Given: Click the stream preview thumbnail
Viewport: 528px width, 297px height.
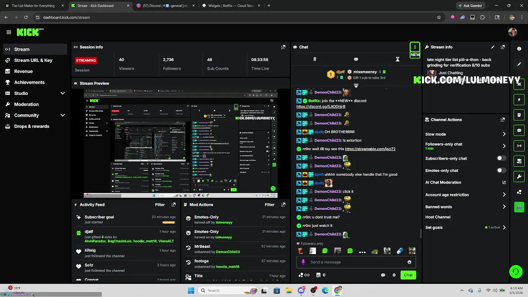Looking at the screenshot, I should [x=180, y=144].
